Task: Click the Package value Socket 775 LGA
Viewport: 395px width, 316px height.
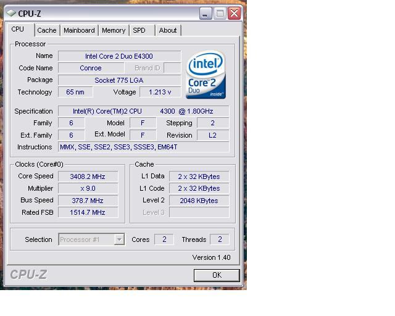Action: tap(119, 80)
